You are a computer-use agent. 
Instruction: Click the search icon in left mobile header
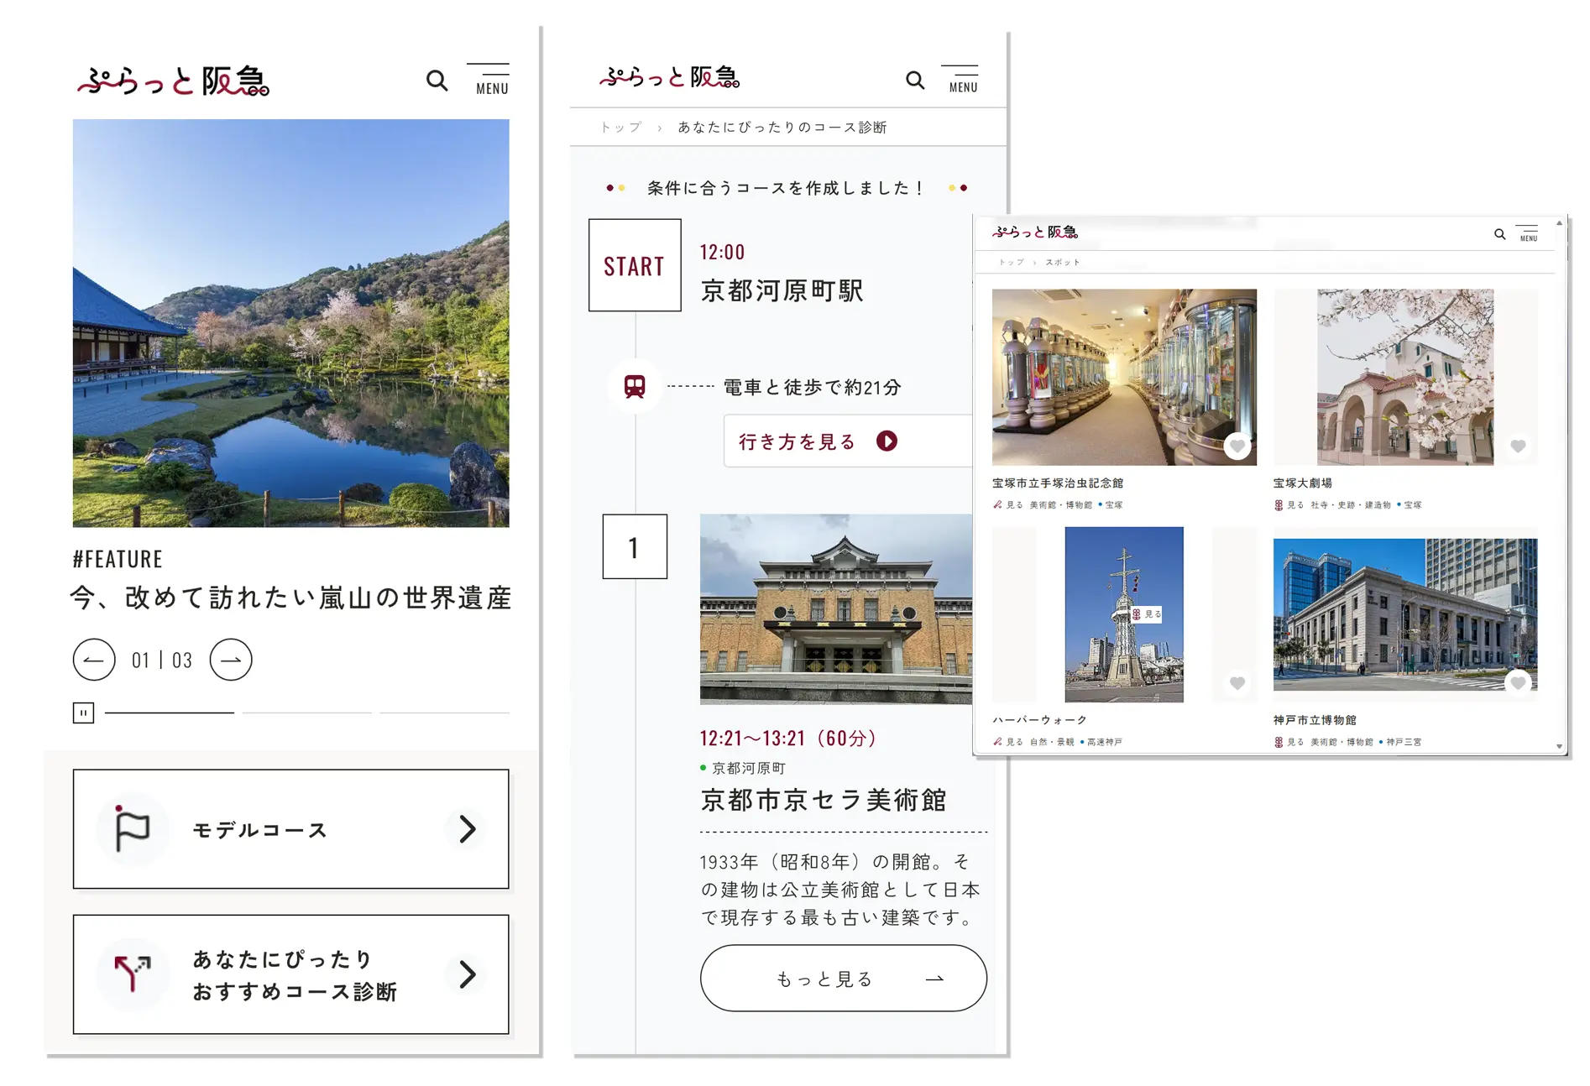pos(437,81)
